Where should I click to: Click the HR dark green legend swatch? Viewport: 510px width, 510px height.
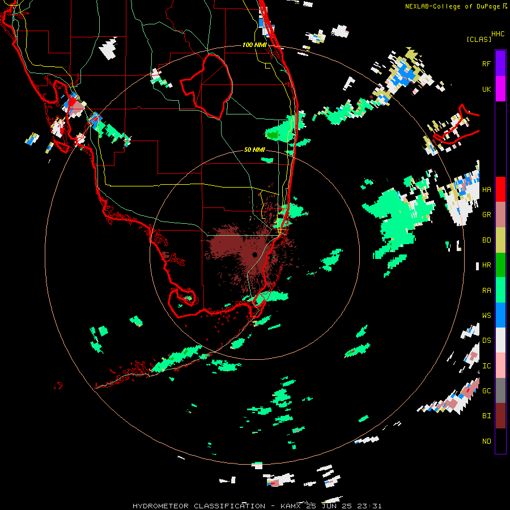[500, 265]
